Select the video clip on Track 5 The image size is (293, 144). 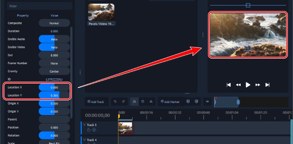[125, 128]
